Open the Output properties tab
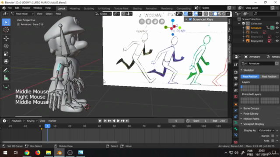Image resolution: width=280 pixels, height=157 pixels. click(x=236, y=78)
